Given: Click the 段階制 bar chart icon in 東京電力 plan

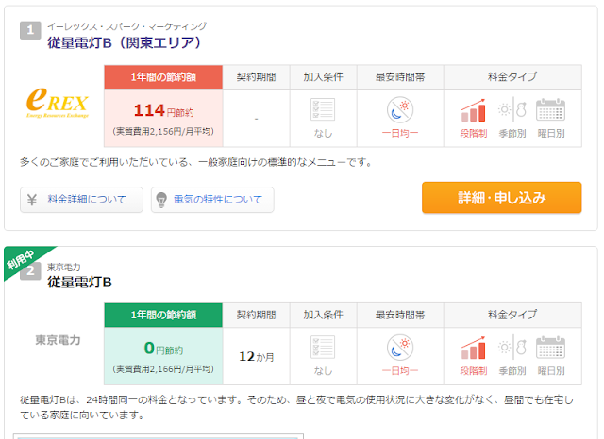Looking at the screenshot, I should pyautogui.click(x=474, y=348).
